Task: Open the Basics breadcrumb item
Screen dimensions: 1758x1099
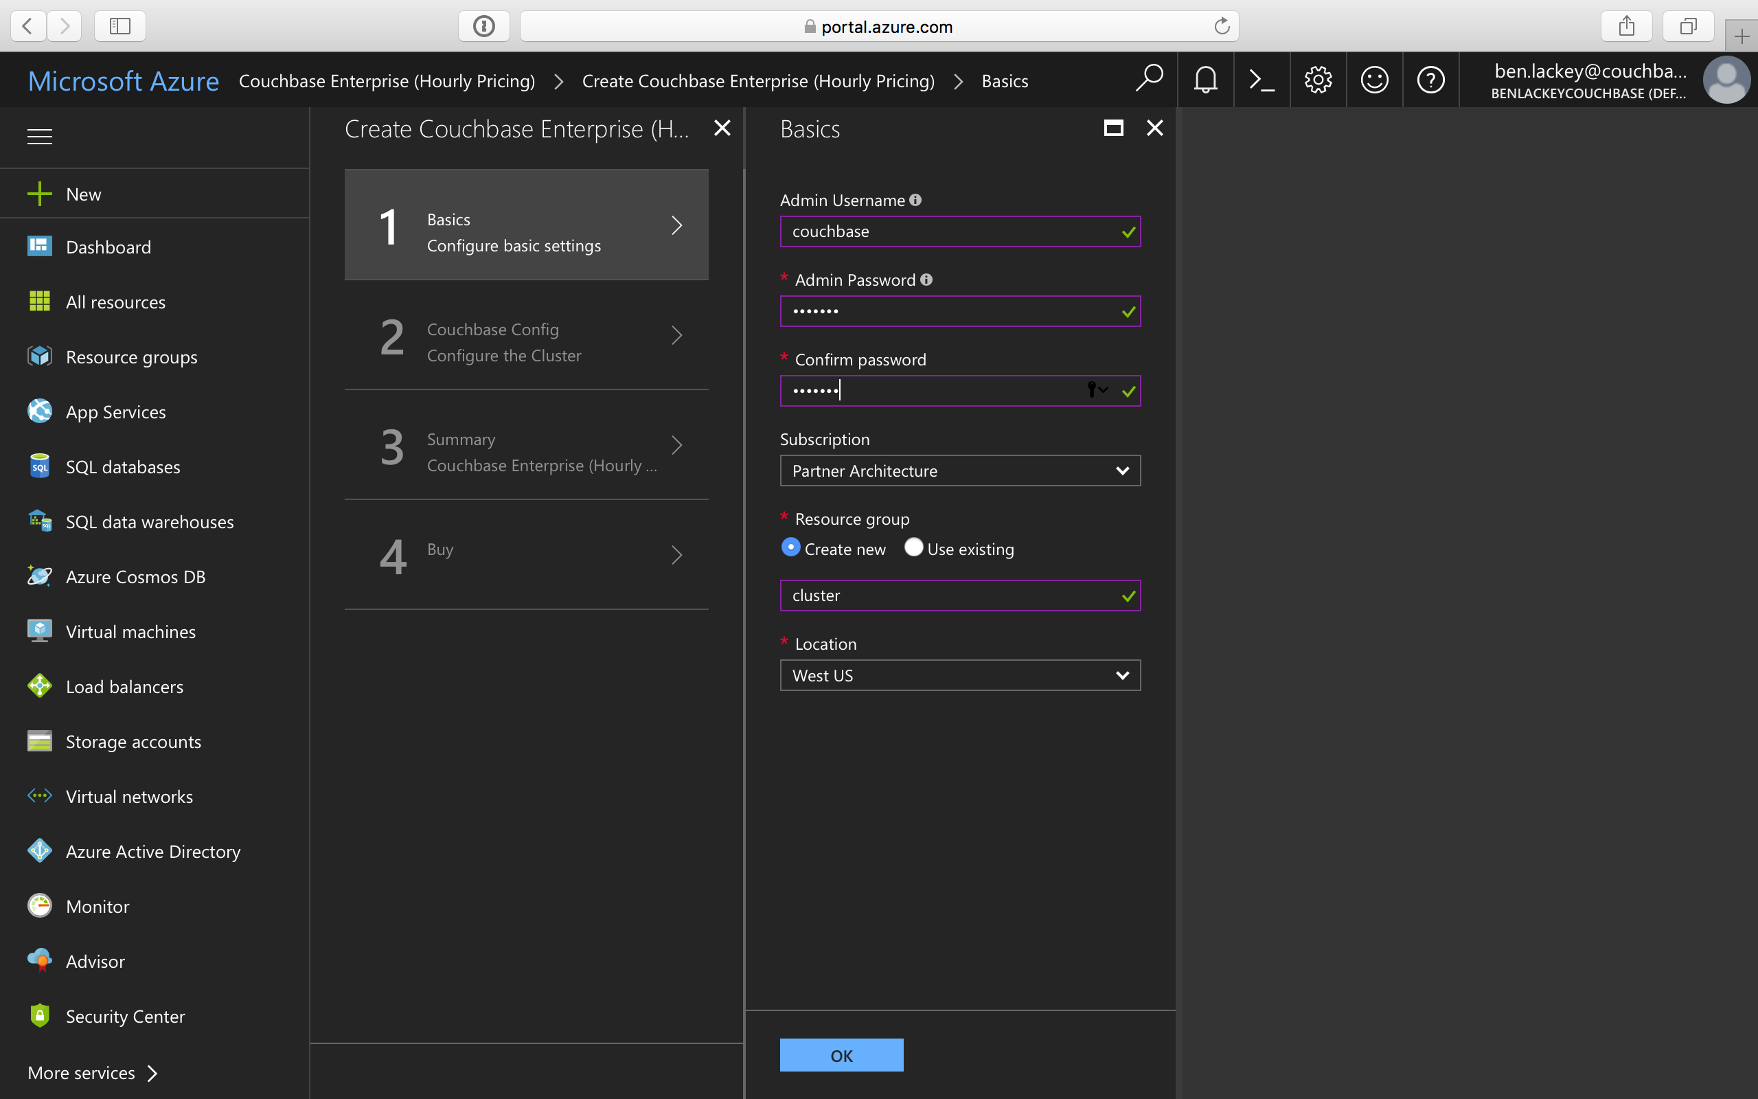Action: (x=1005, y=80)
